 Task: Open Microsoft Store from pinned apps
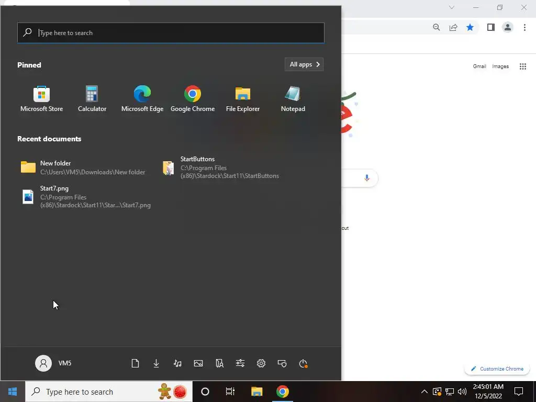41,99
